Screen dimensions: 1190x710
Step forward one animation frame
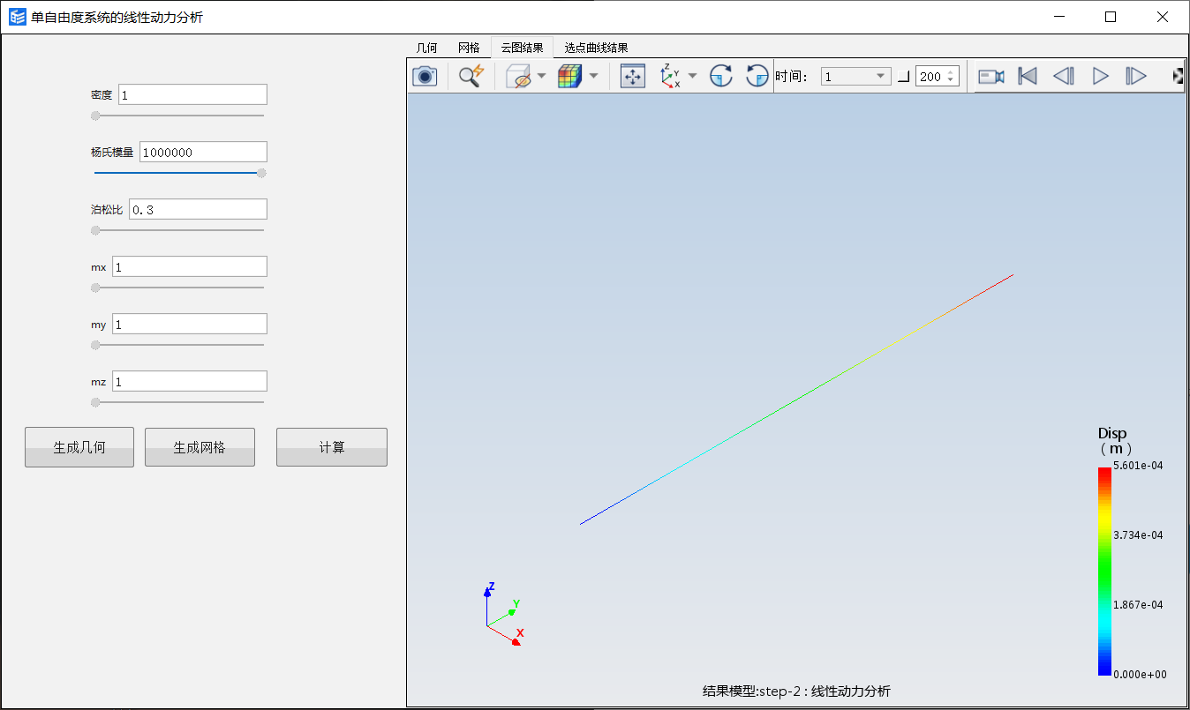pyautogui.click(x=1136, y=77)
